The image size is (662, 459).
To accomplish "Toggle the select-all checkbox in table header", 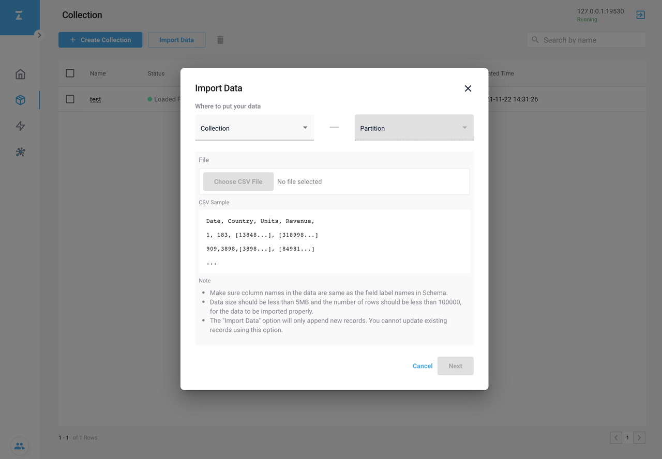I will coord(70,73).
